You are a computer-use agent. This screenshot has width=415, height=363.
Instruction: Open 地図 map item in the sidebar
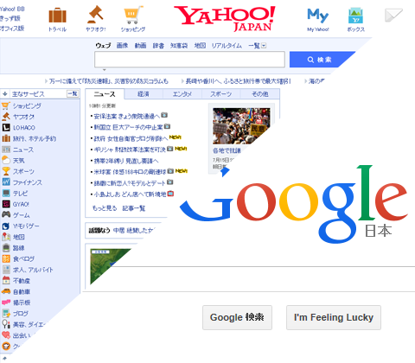click(x=19, y=237)
